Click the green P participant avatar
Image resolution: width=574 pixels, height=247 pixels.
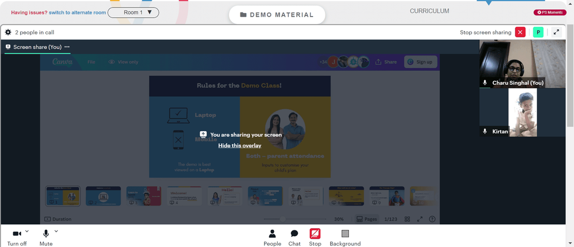538,32
